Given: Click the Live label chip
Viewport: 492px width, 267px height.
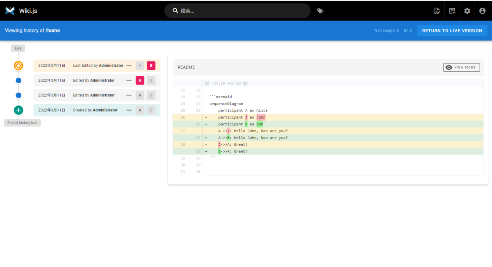Looking at the screenshot, I should coord(18,48).
